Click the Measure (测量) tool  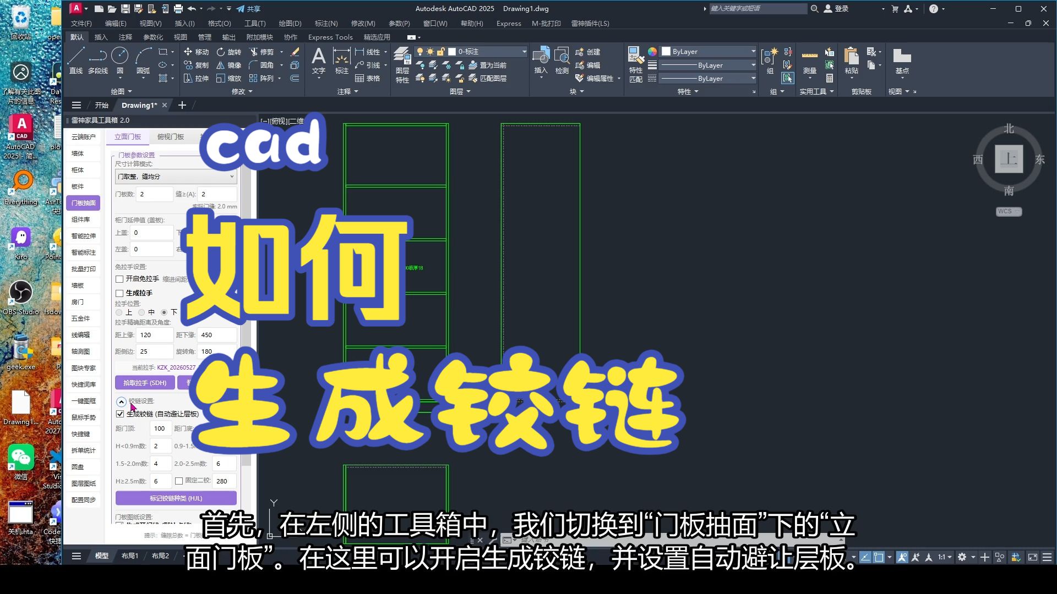click(x=810, y=61)
